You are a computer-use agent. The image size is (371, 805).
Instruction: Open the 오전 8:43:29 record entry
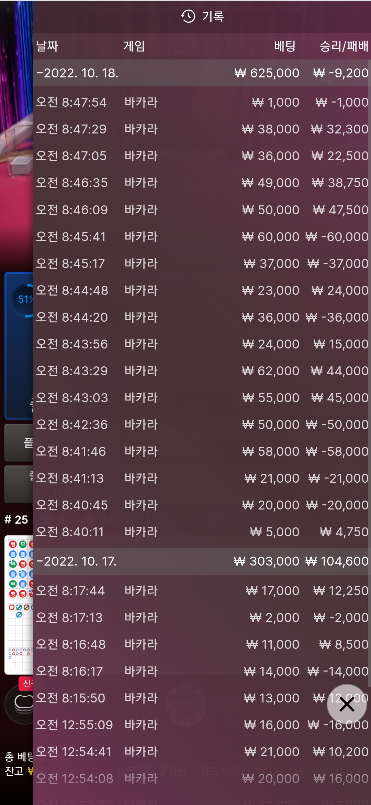[202, 371]
